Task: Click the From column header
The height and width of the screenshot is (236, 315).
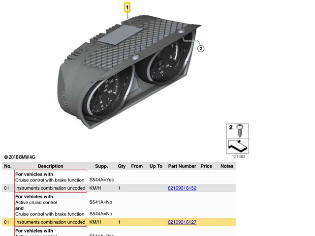Action: (x=137, y=166)
